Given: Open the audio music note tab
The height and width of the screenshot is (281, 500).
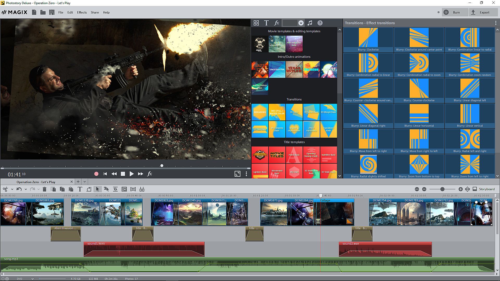Looking at the screenshot, I should tap(310, 23).
